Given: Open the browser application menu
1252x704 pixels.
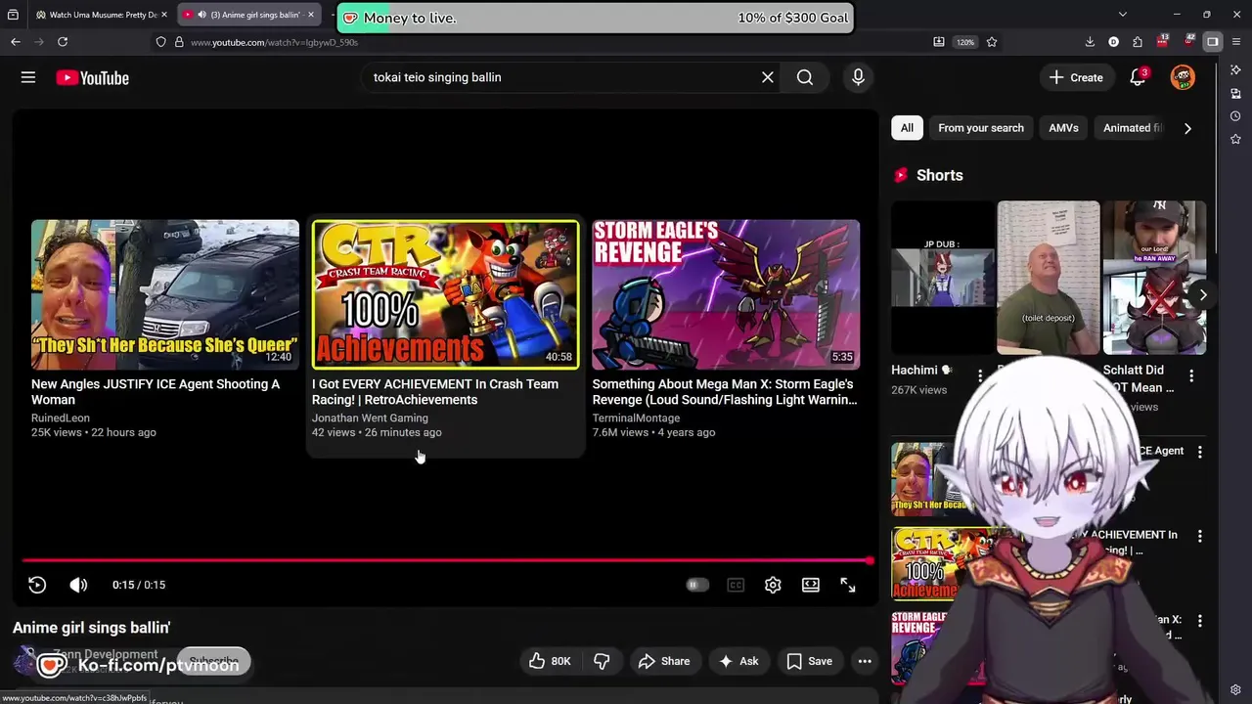Looking at the screenshot, I should click(1236, 42).
